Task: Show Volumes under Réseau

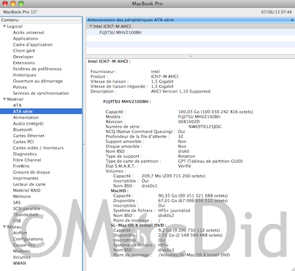Action: point(22,257)
